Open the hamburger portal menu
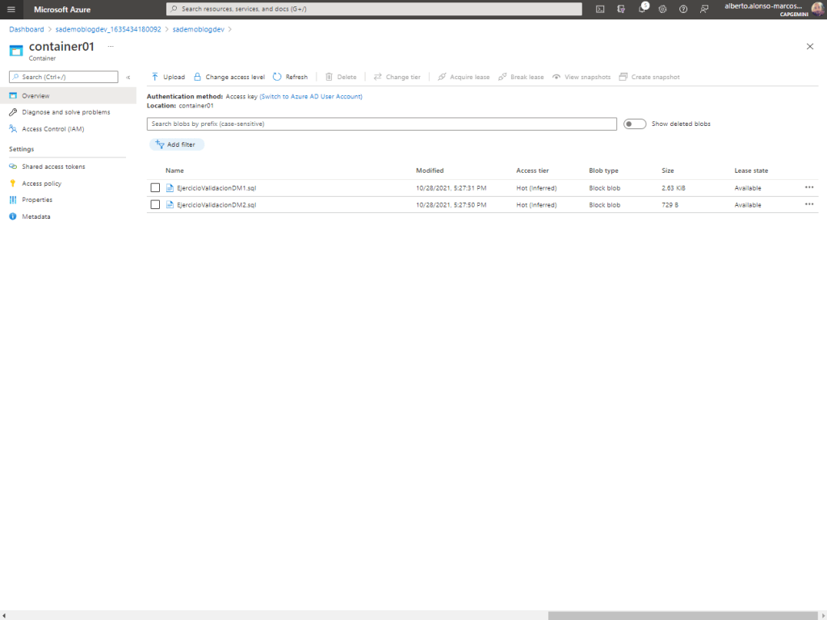The width and height of the screenshot is (827, 620). 11,9
